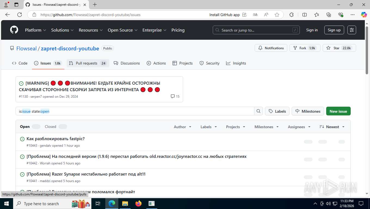The image size is (370, 209).
Task: Click the translate page icon
Action: pos(255,15)
